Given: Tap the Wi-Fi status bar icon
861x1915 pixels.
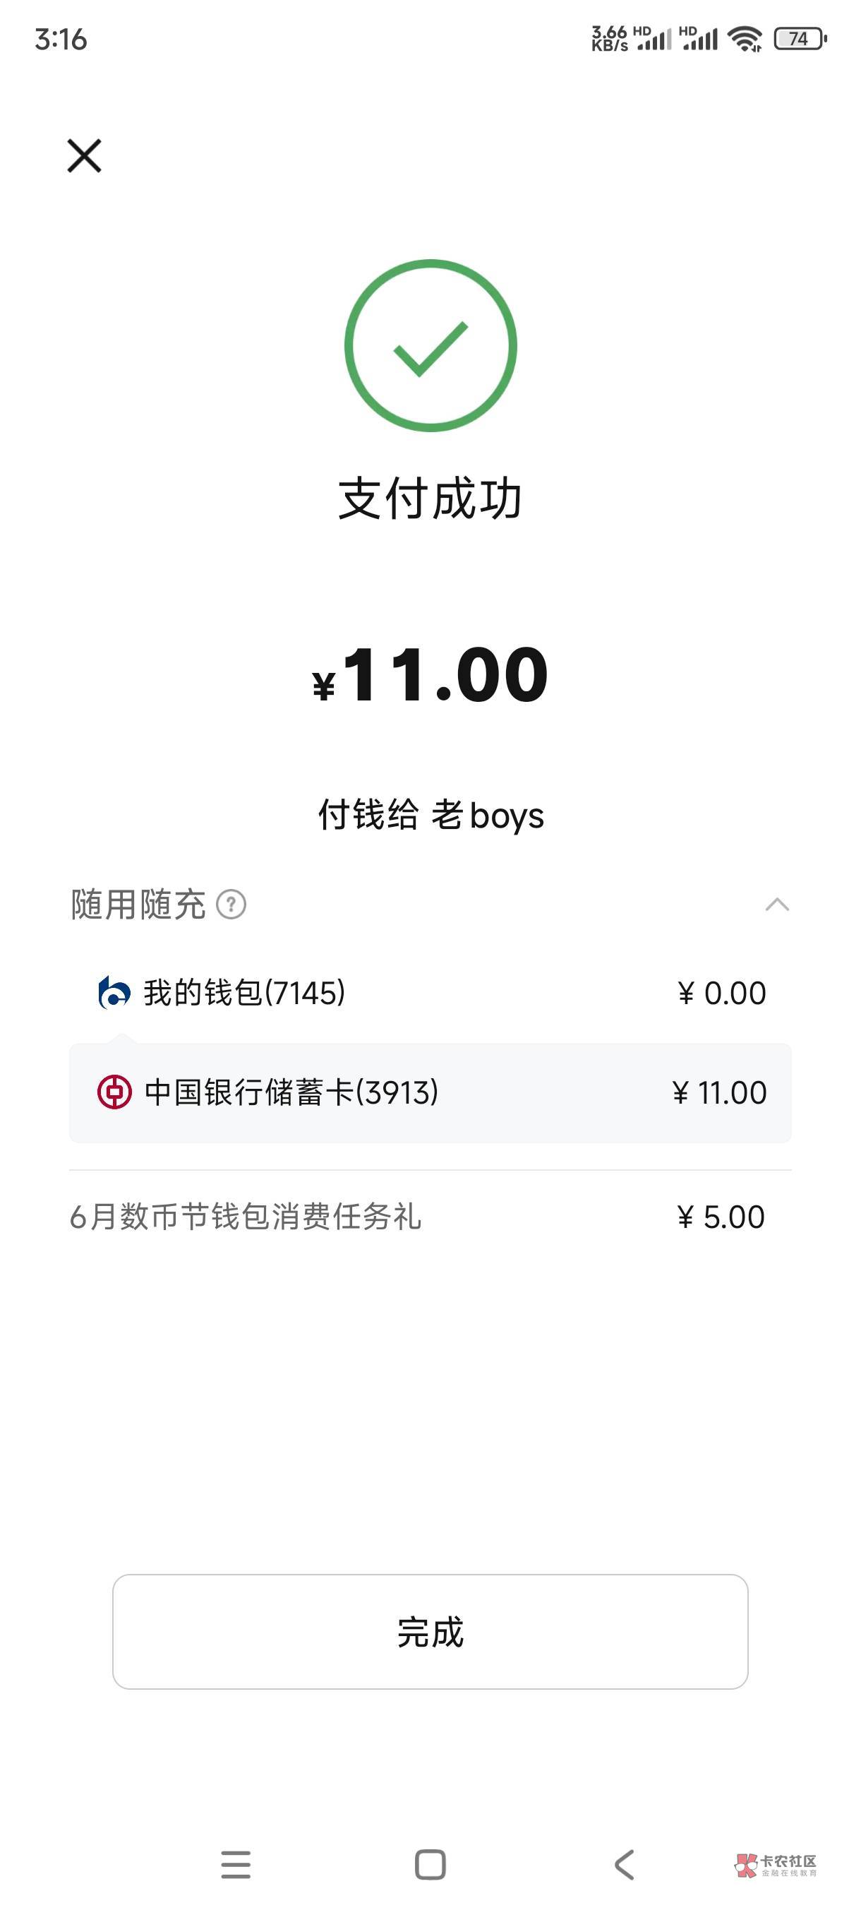Looking at the screenshot, I should click(x=745, y=39).
